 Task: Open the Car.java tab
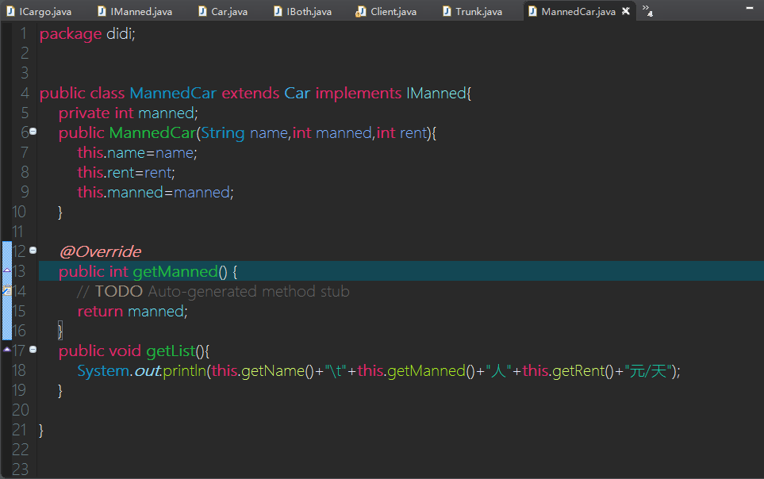(x=229, y=12)
